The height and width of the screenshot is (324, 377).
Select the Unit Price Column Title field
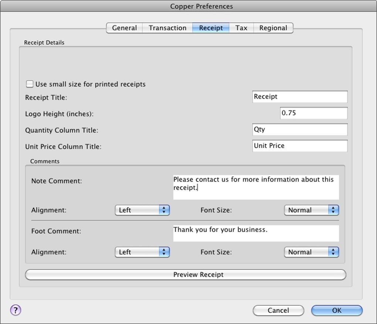click(x=300, y=146)
